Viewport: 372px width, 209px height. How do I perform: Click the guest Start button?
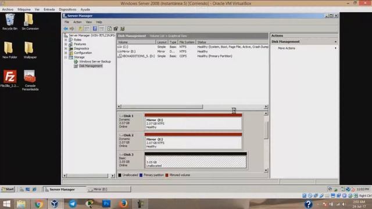[x=8, y=189]
